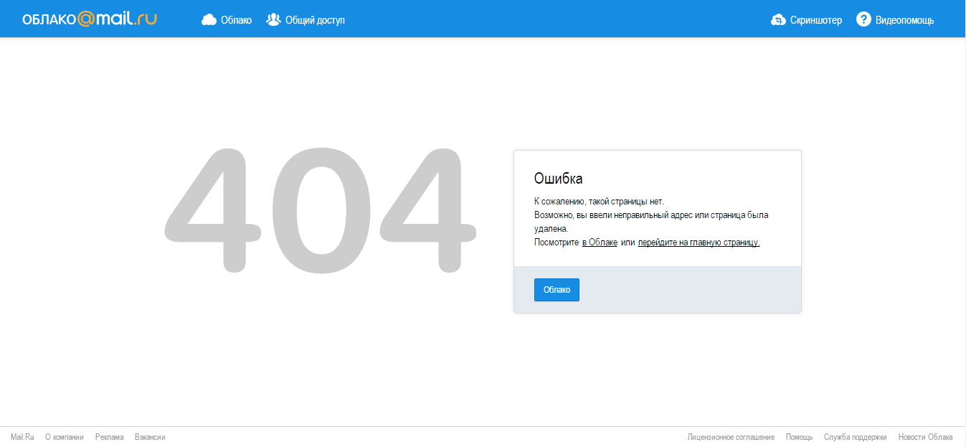Go to Общий доступ section label
This screenshot has height=447, width=966.
(315, 20)
